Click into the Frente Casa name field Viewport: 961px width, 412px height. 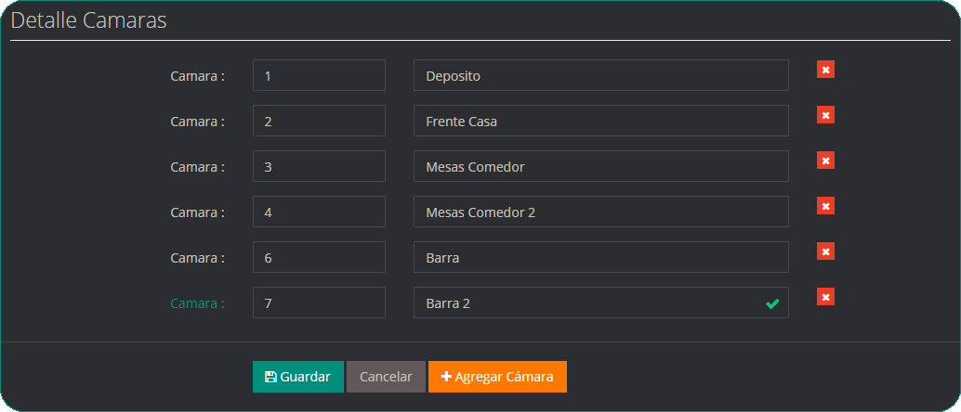click(600, 122)
